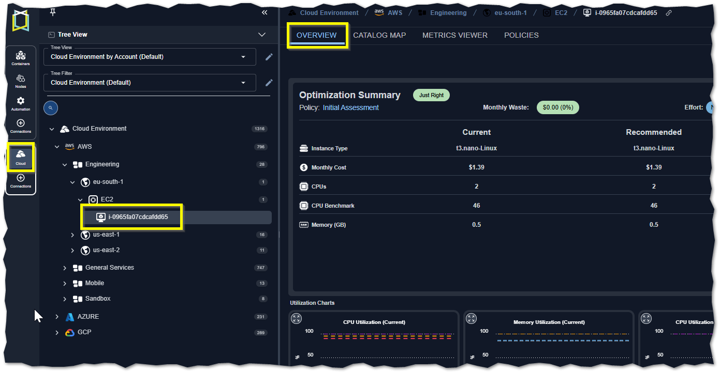This screenshot has width=720, height=373.
Task: Expand the third utilization chart
Action: [647, 319]
